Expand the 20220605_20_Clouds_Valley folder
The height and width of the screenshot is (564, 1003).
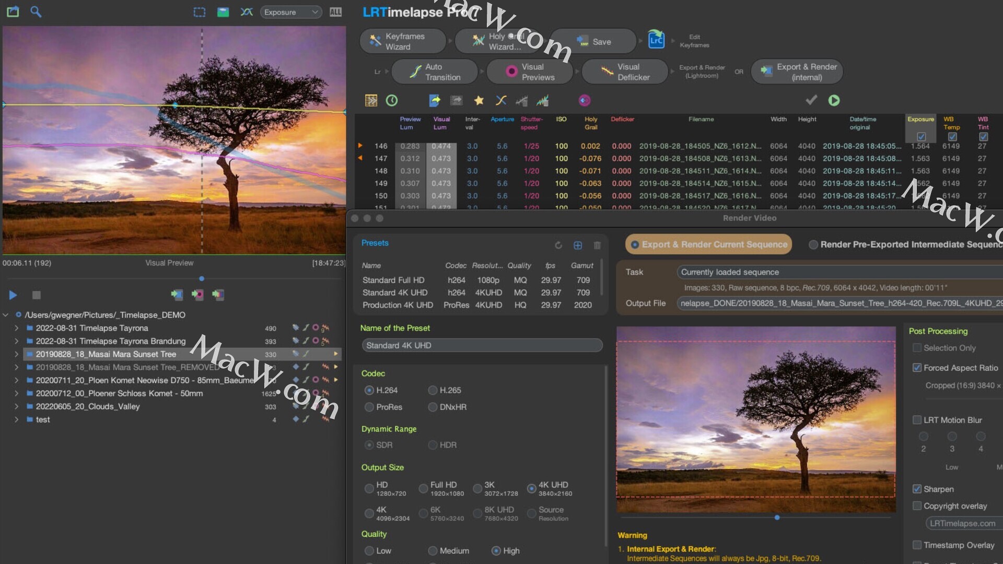pyautogui.click(x=16, y=406)
